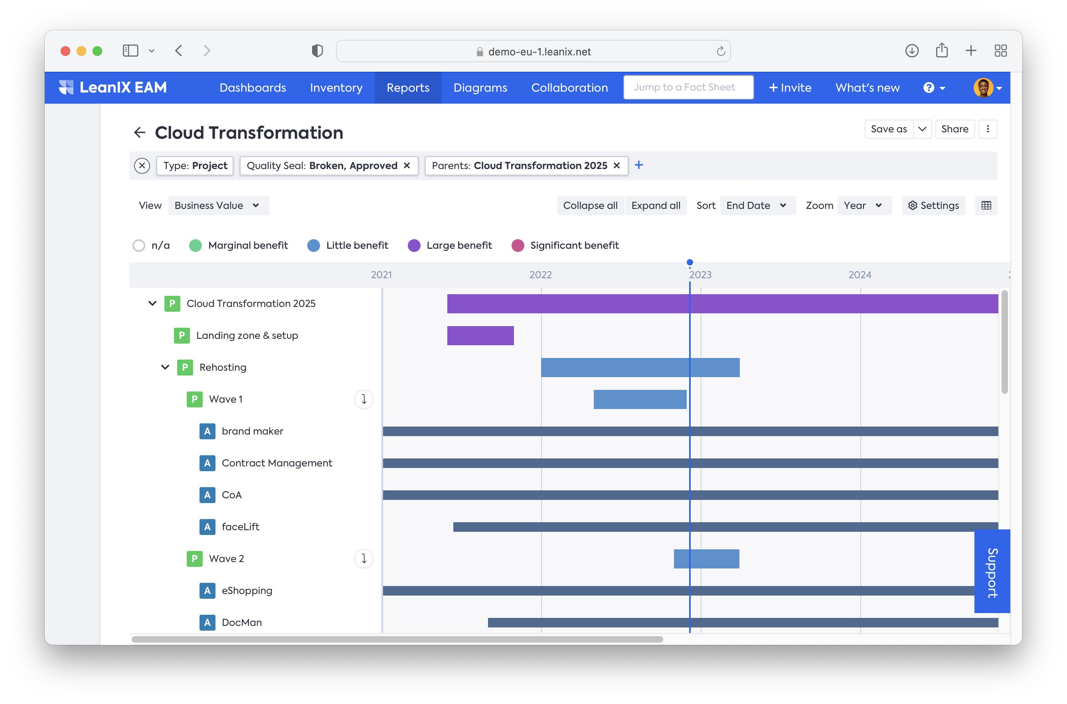Toggle the n/a legend circle
Screen dimensions: 1067x704
(139, 246)
